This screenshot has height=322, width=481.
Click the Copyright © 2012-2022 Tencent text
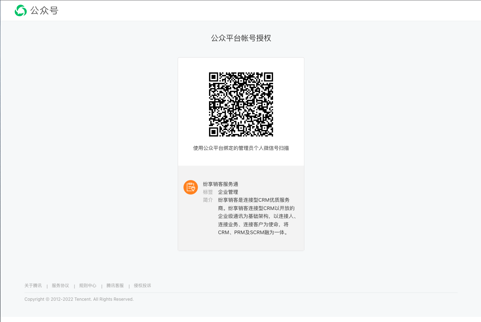[79, 299]
